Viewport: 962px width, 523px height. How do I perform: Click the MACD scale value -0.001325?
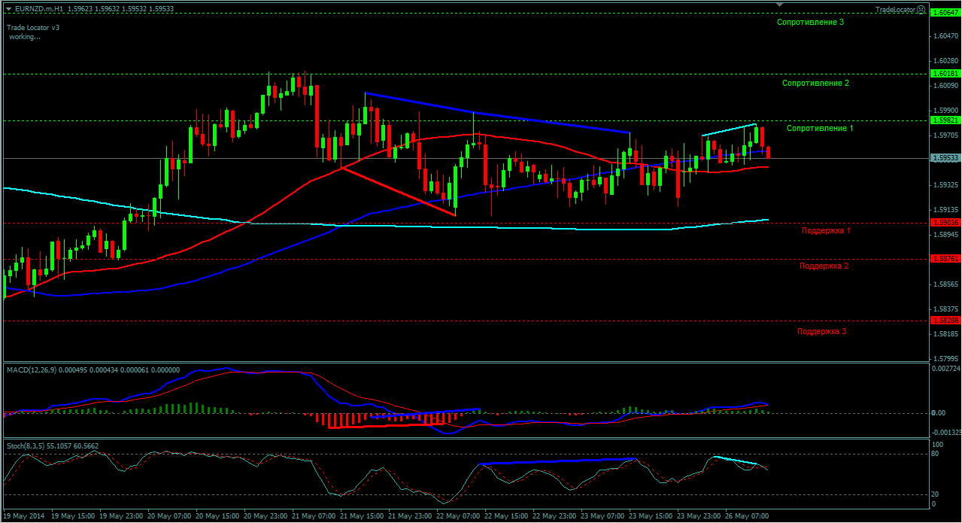(x=945, y=433)
